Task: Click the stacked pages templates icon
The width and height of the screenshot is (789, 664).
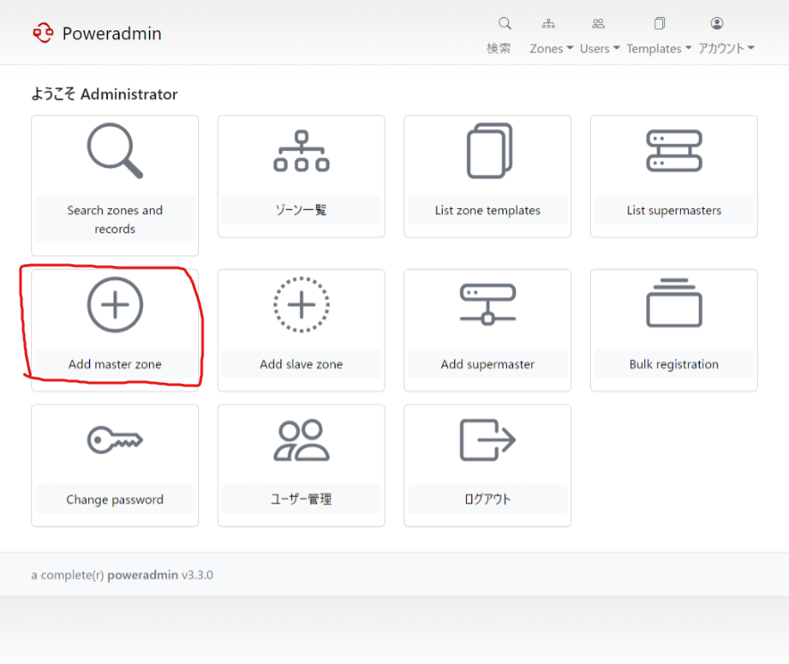Action: (x=489, y=151)
